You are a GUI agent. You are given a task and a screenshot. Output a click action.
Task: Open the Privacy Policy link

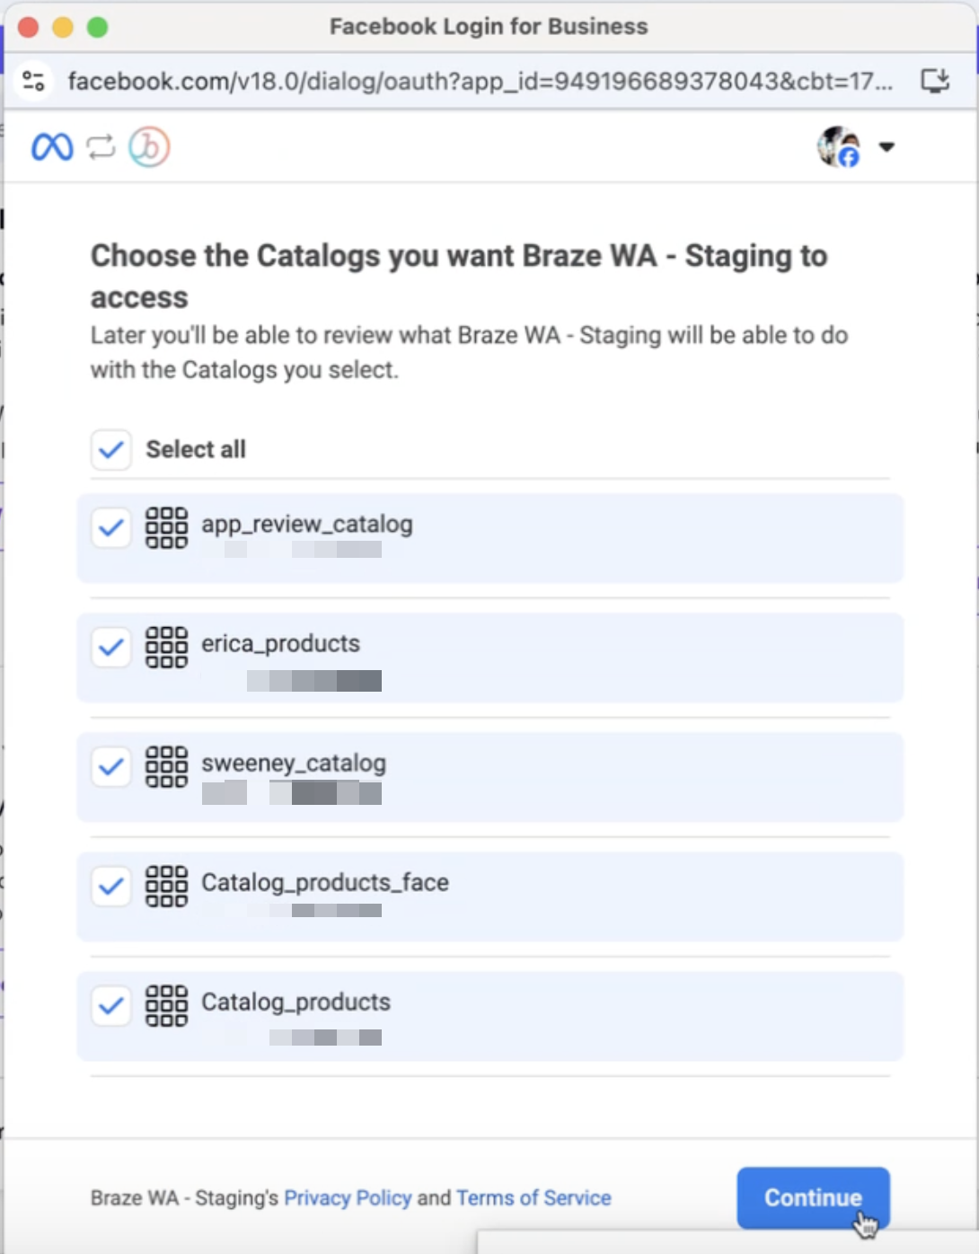coord(348,1198)
